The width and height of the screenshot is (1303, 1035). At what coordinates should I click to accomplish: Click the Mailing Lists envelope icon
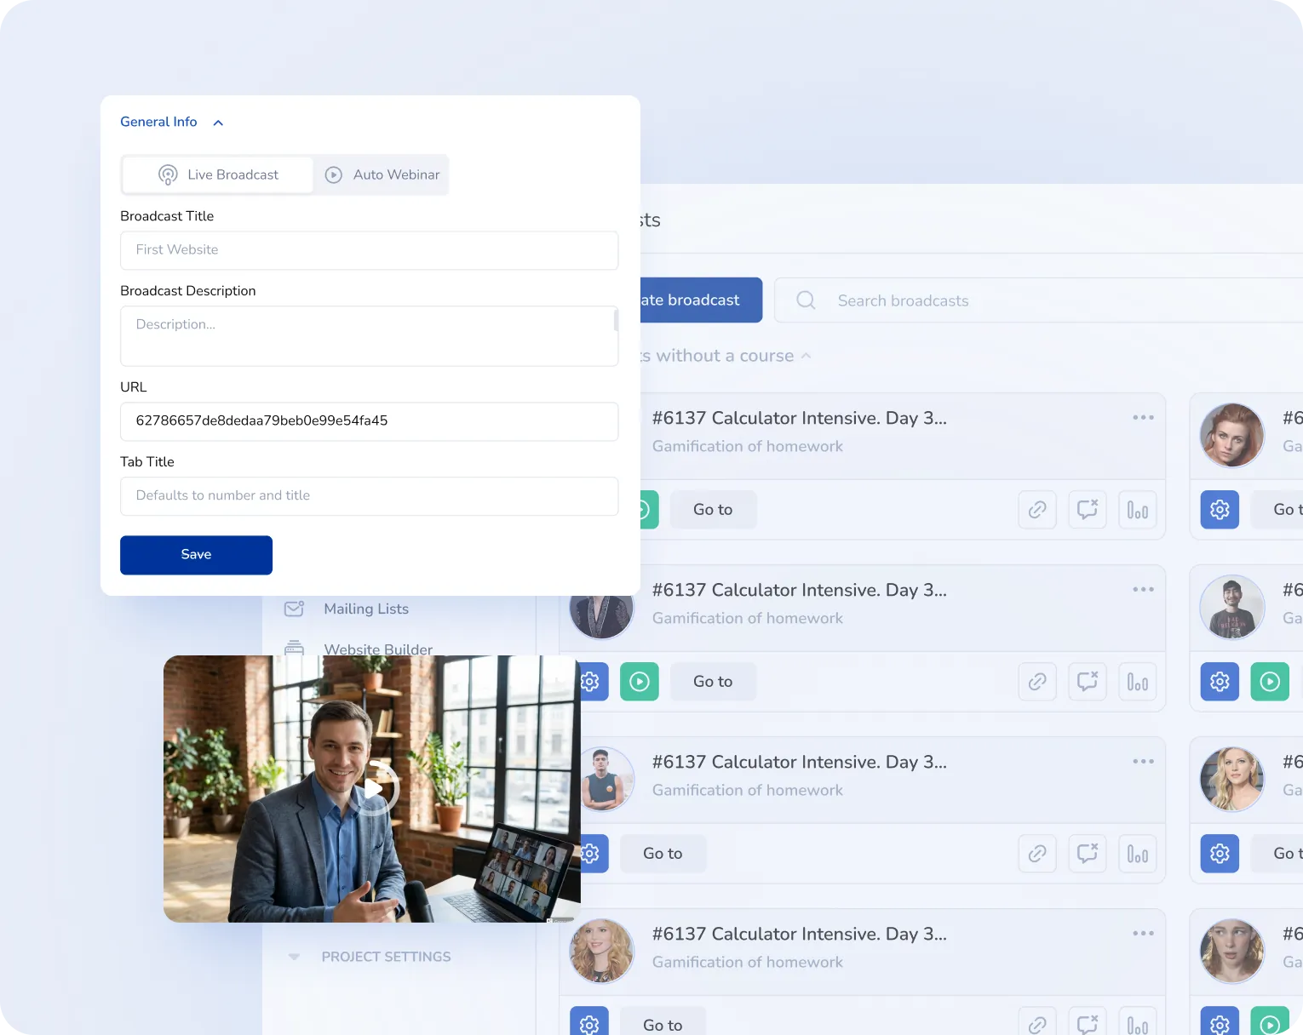pos(294,609)
